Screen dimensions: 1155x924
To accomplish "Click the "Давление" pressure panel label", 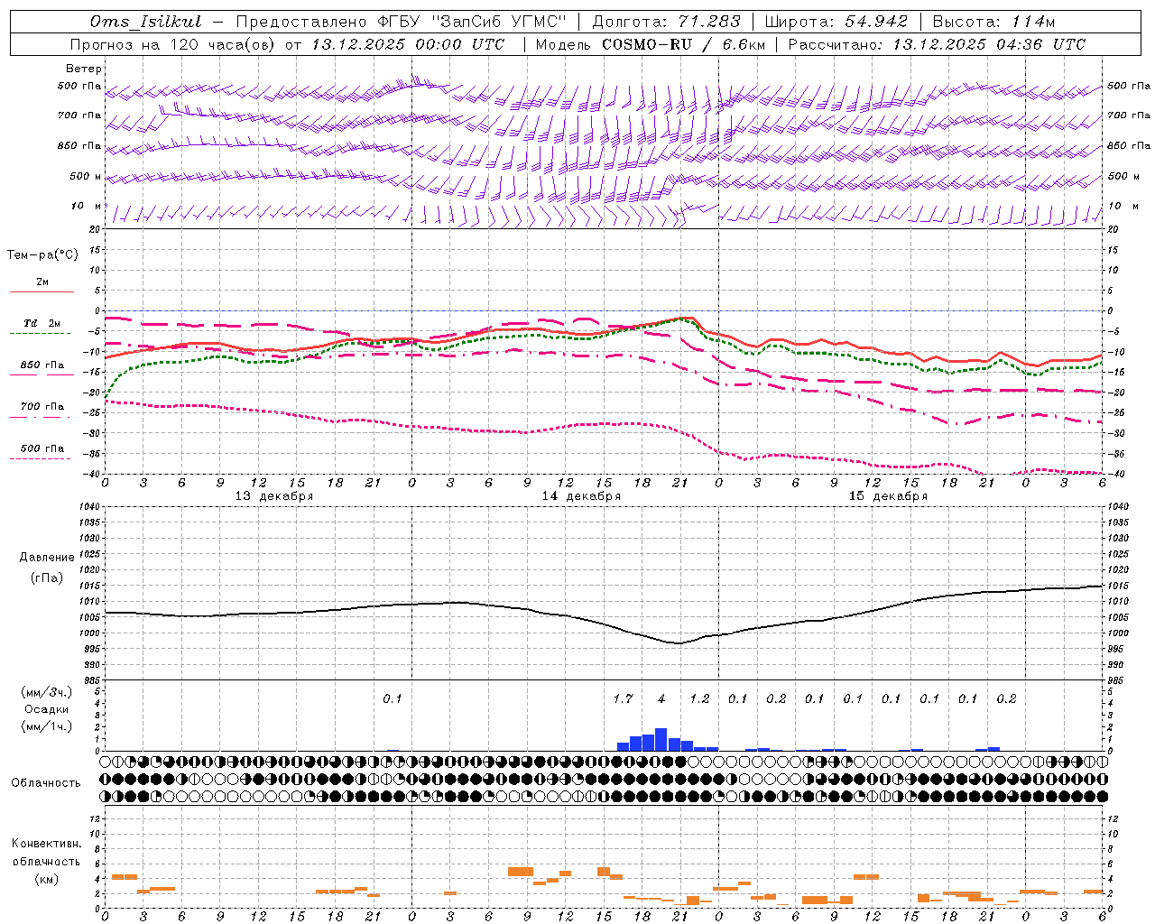I will pyautogui.click(x=47, y=558).
